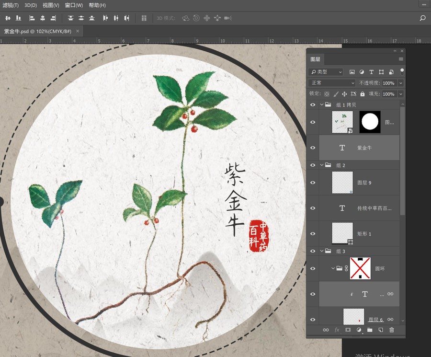Image resolution: width=431 pixels, height=357 pixels.
Task: Collapse the 圆环 group chevron
Action: [333, 268]
